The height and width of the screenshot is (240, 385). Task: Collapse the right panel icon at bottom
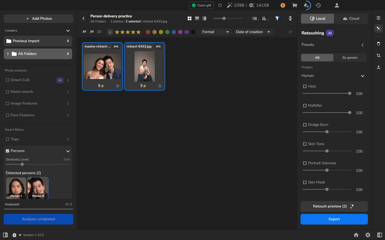380,235
